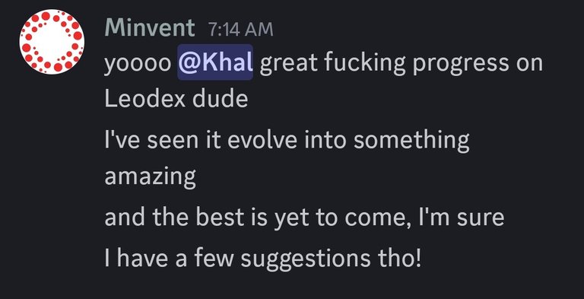
Task: Open the Minvent username profile
Action: [150, 27]
